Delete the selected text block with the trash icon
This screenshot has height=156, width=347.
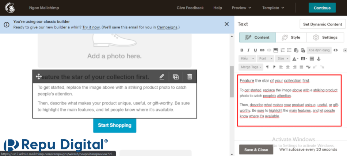pos(190,77)
